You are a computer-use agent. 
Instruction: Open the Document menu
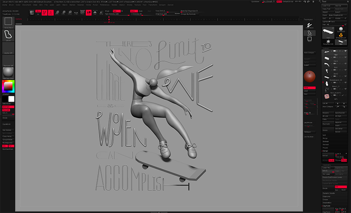coord(27,5)
